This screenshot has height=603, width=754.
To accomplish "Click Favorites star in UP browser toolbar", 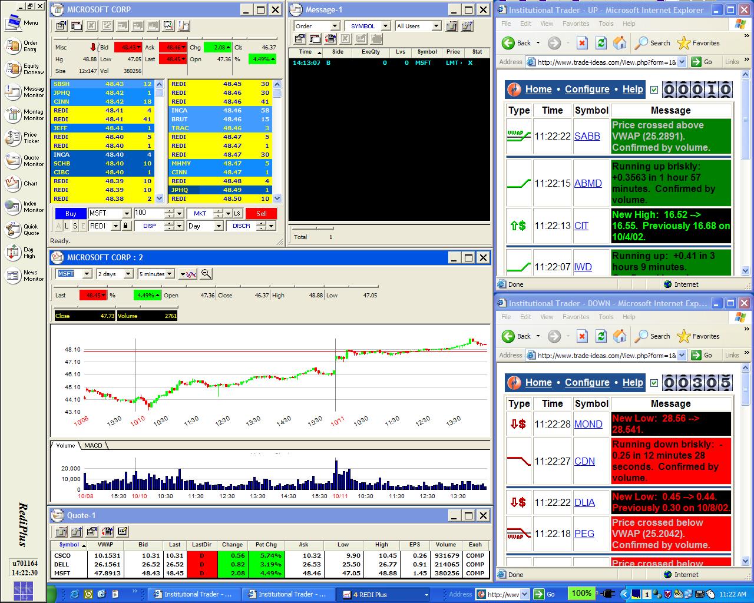I will 699,43.
